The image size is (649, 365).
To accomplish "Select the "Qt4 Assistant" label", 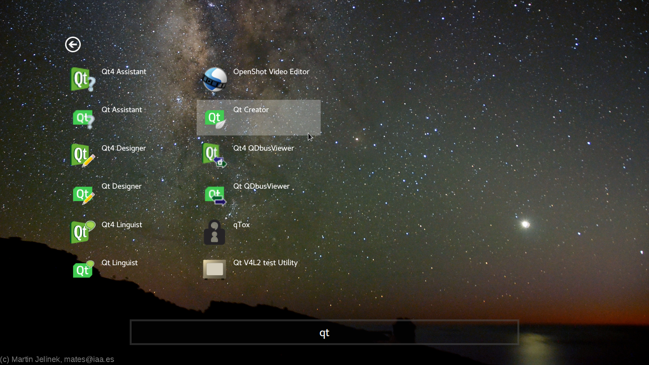I will click(x=124, y=72).
